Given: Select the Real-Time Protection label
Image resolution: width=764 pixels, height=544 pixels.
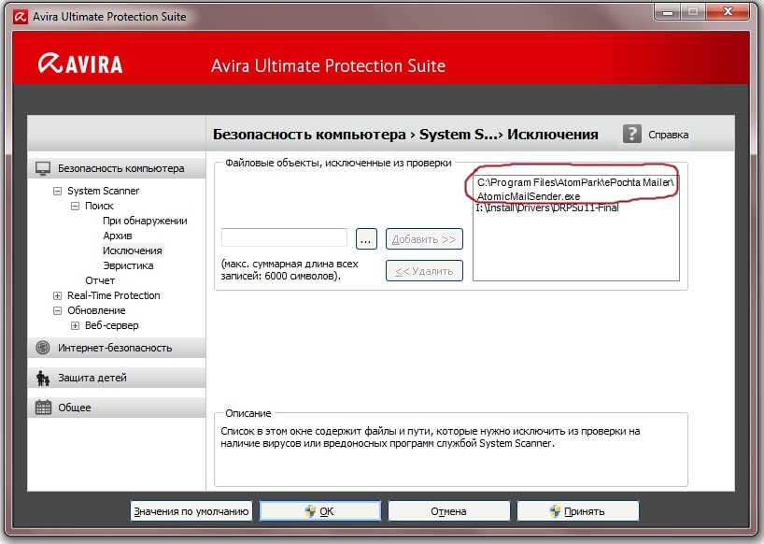Looking at the screenshot, I should point(114,296).
